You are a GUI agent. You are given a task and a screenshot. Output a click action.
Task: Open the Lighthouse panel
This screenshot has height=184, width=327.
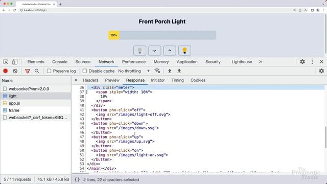point(242,62)
